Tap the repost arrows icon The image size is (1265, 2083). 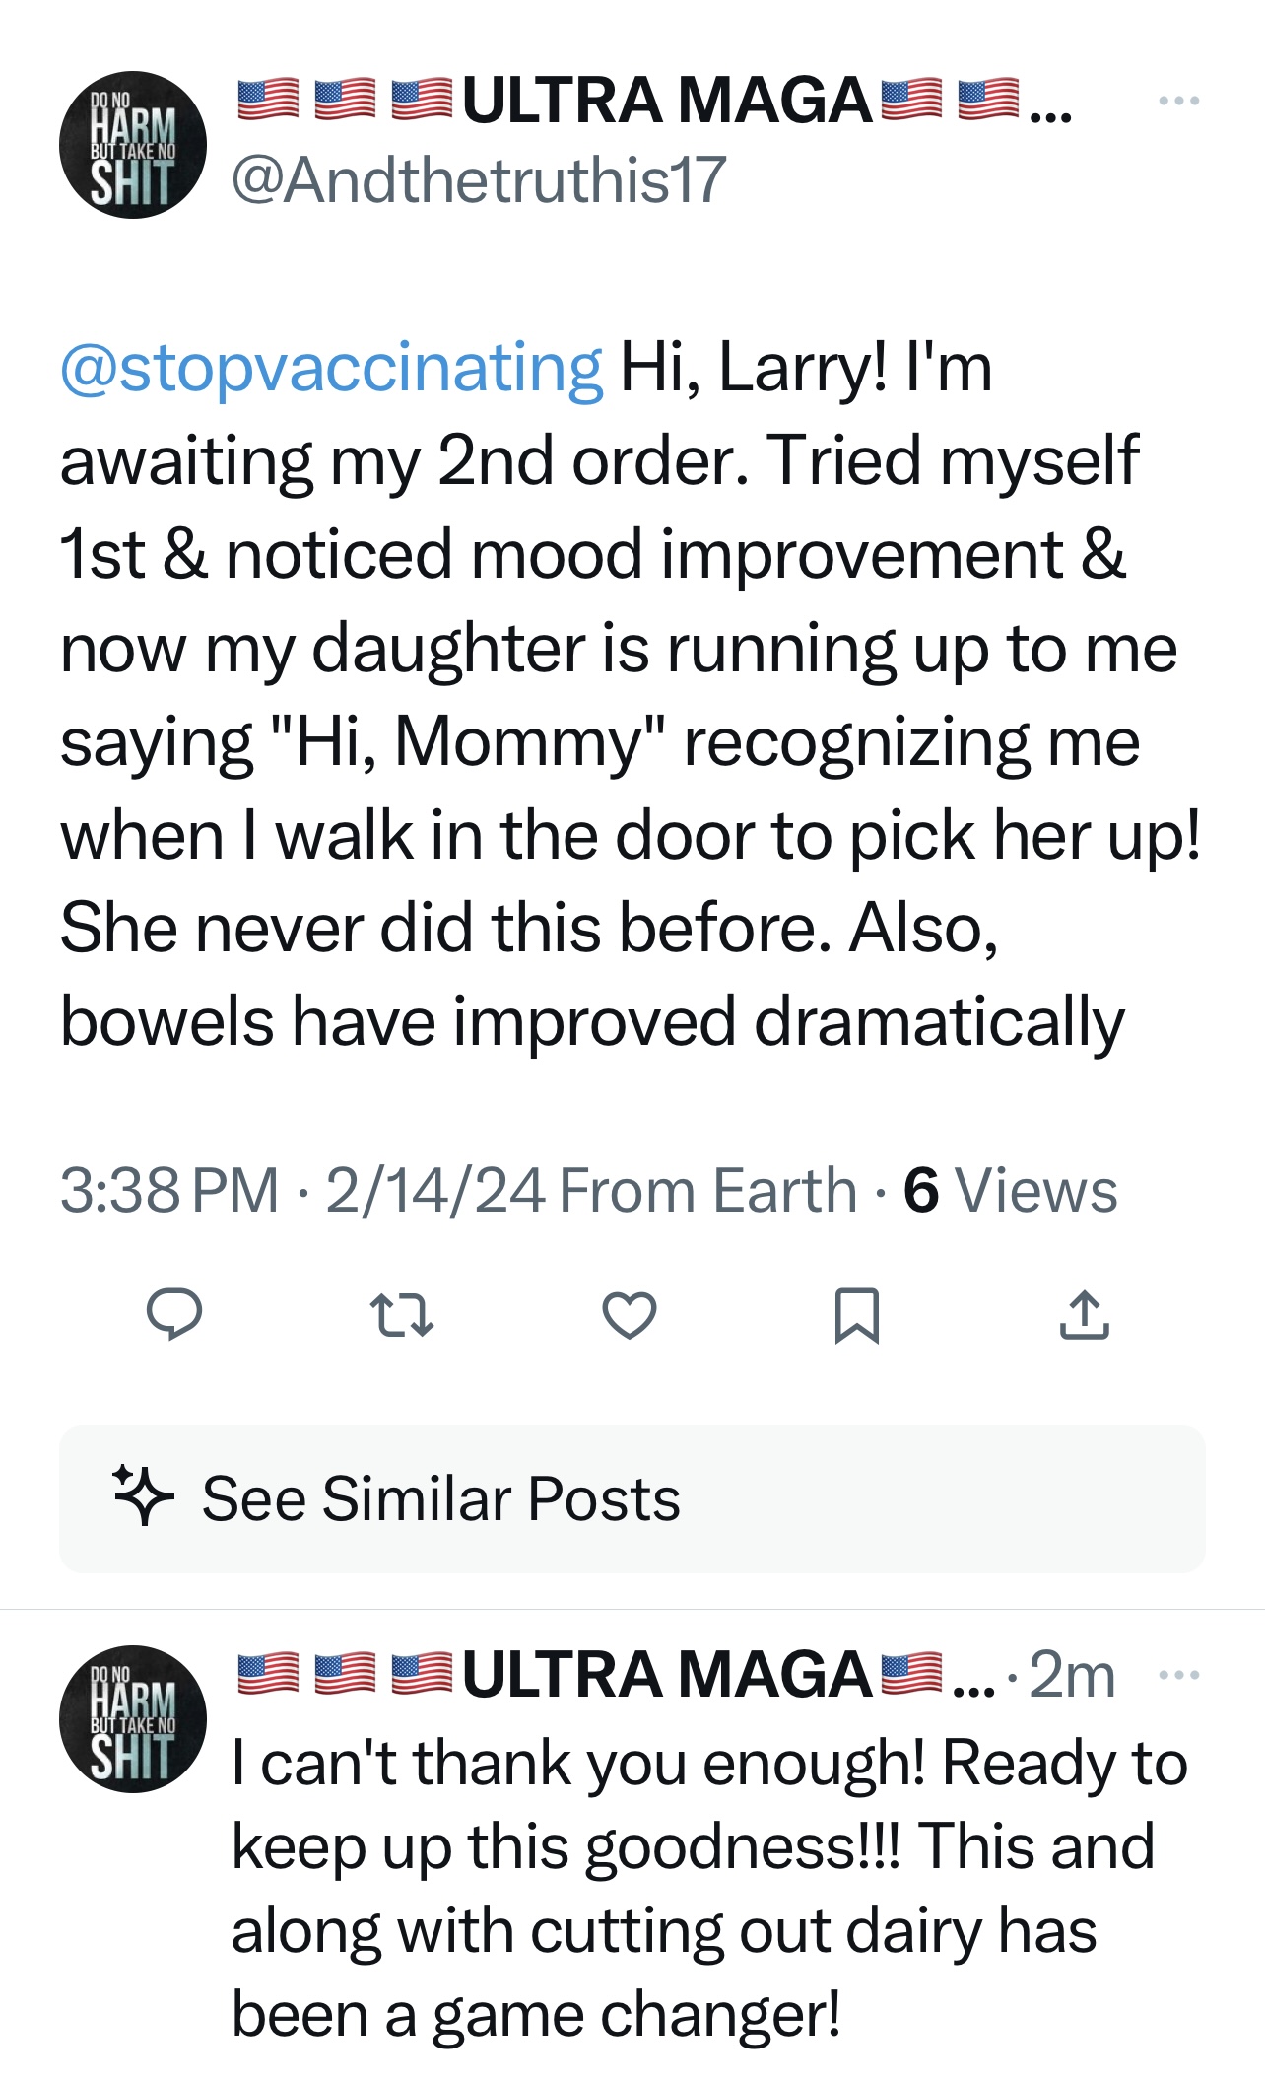[401, 1315]
